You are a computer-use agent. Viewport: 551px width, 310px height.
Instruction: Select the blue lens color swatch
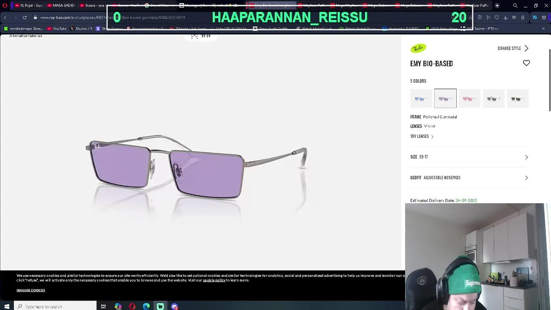point(421,99)
